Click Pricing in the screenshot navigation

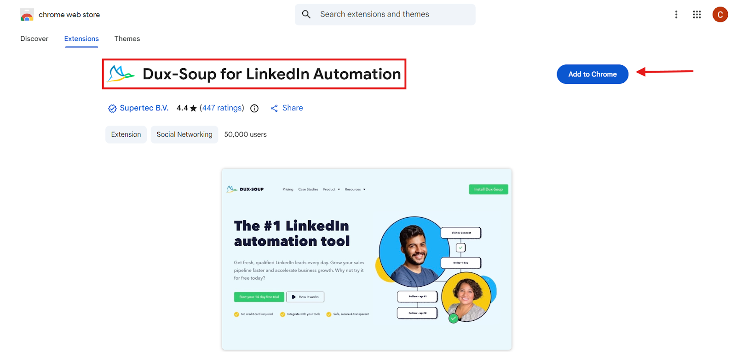[288, 189]
